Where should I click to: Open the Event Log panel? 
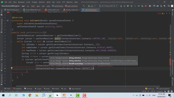[x=150, y=89]
